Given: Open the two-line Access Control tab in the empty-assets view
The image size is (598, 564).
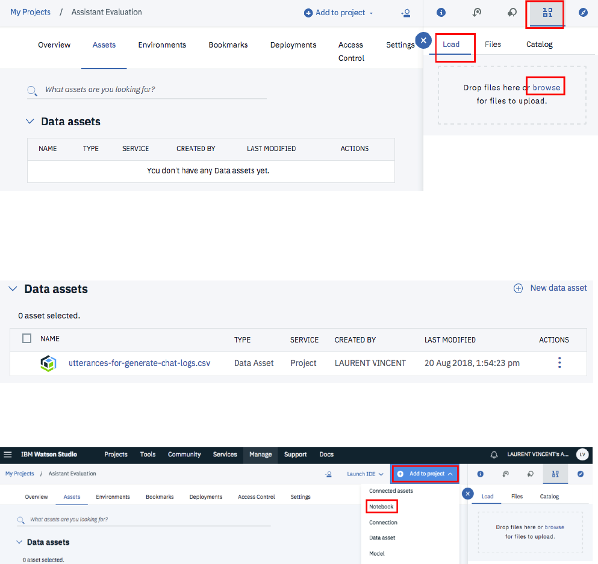Looking at the screenshot, I should coord(351,51).
